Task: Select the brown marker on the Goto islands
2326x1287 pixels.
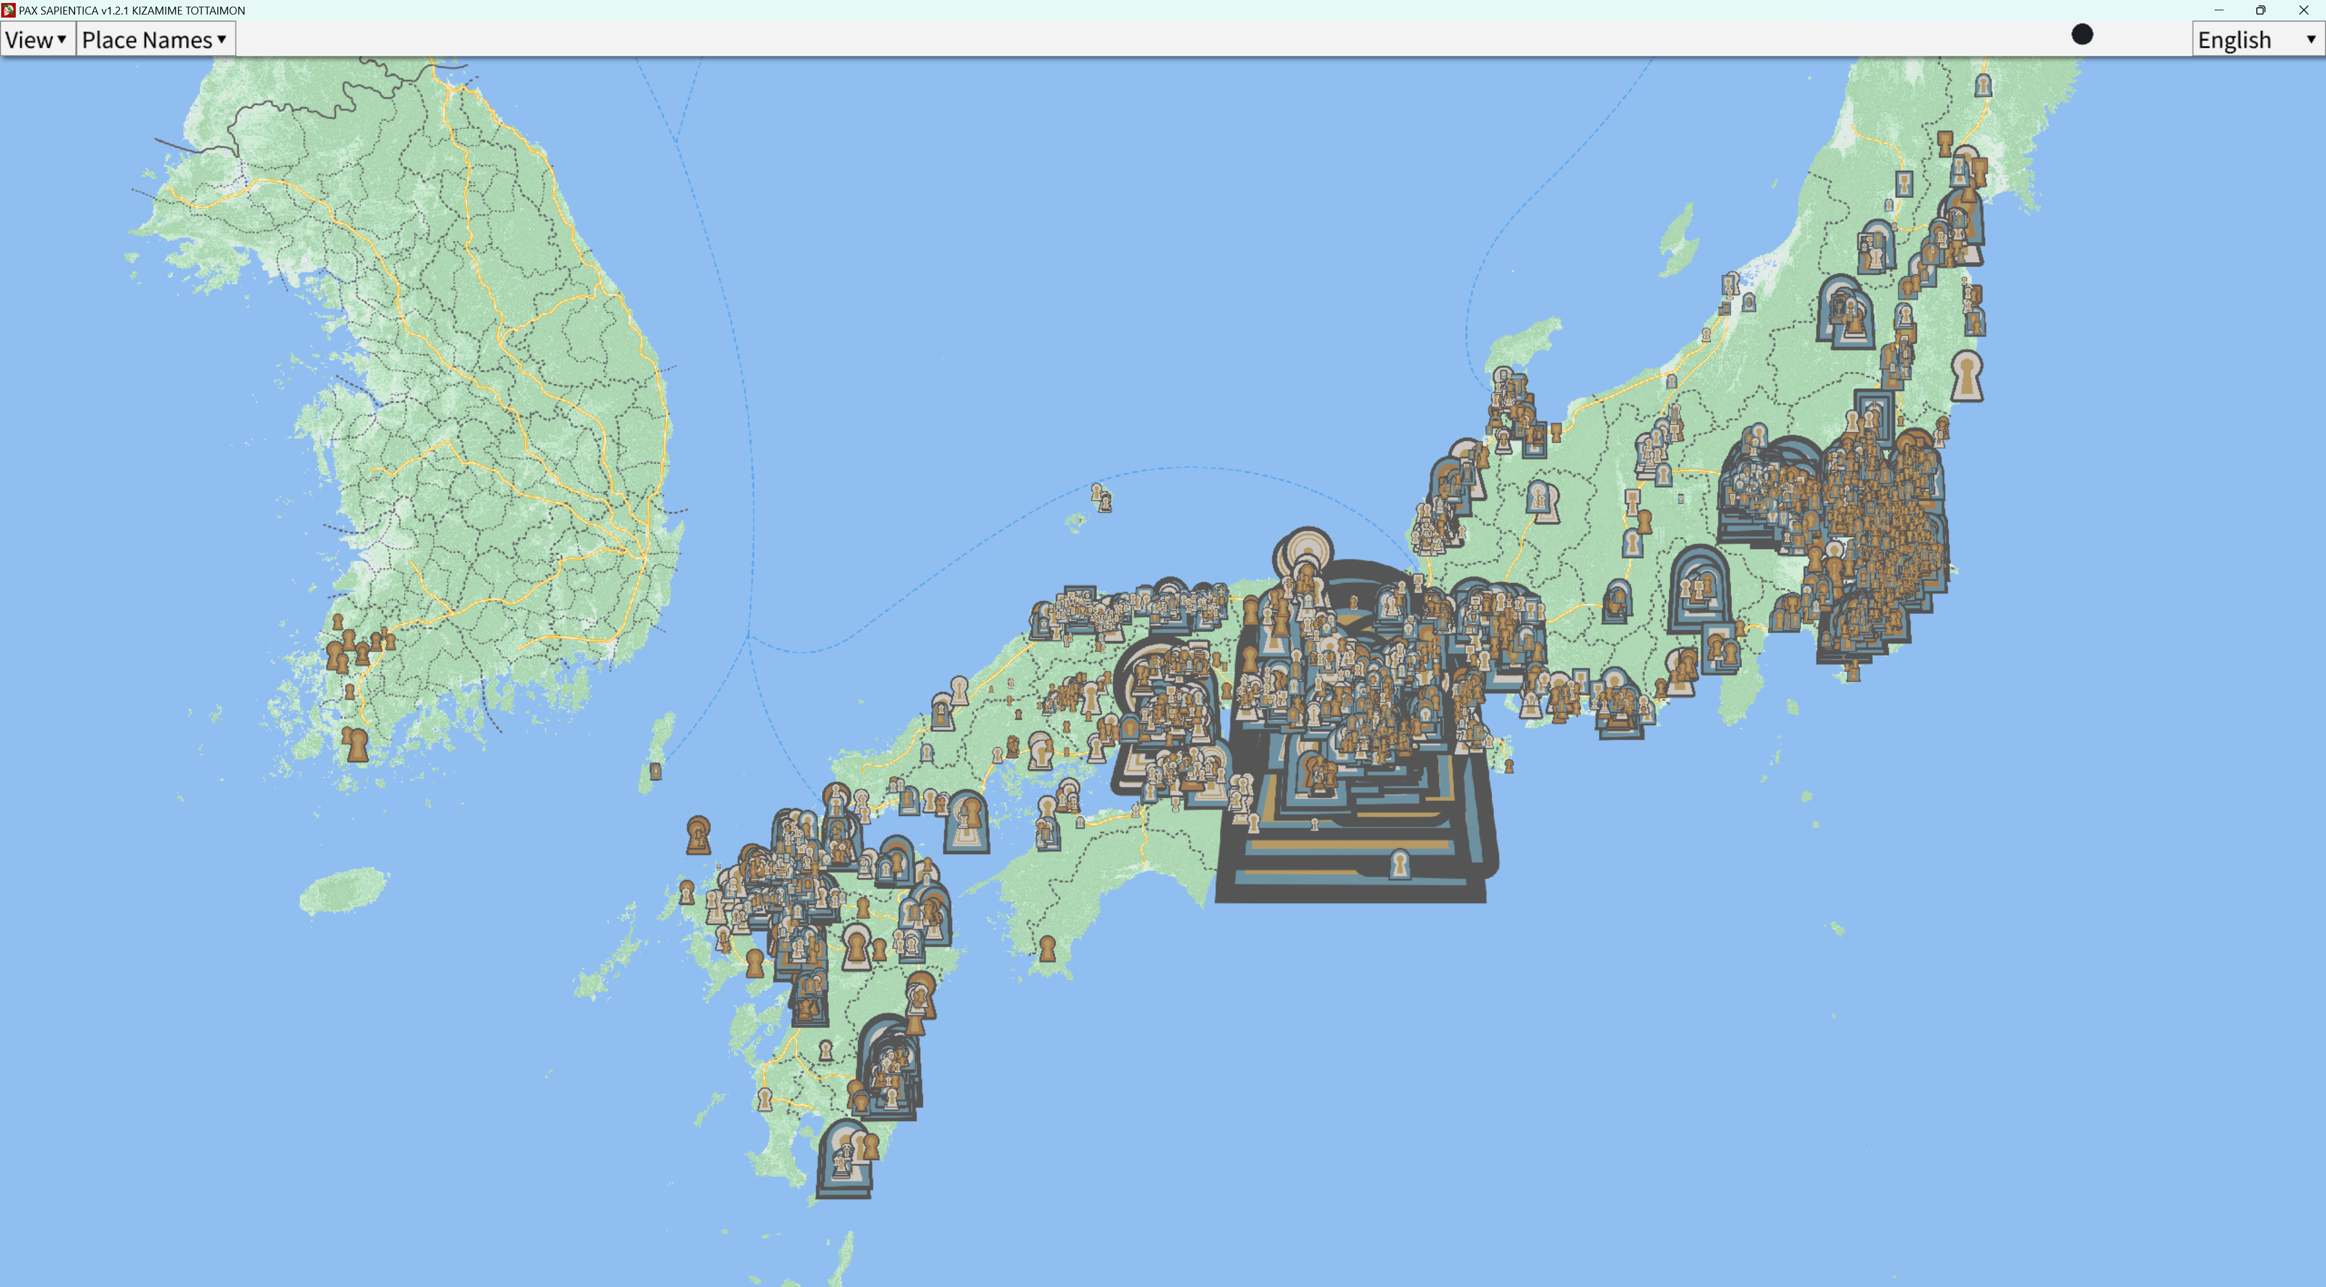Action: coord(686,892)
